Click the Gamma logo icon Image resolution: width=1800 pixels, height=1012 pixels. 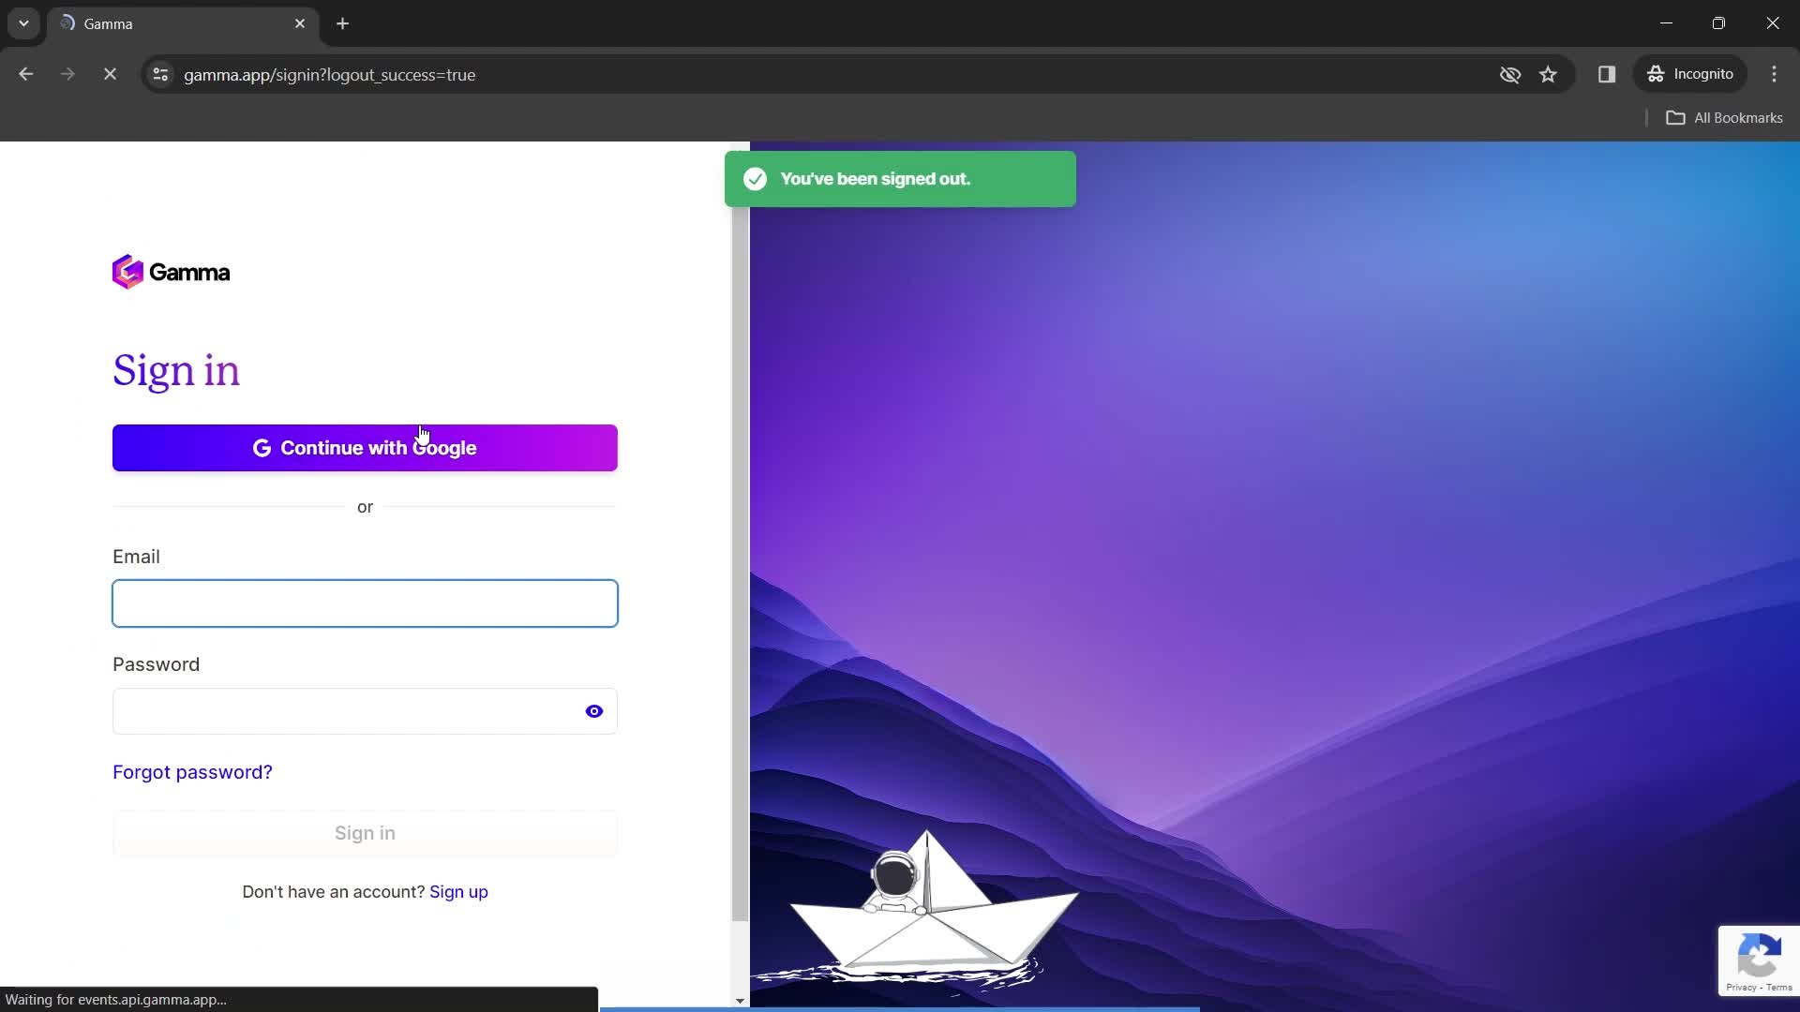click(127, 273)
